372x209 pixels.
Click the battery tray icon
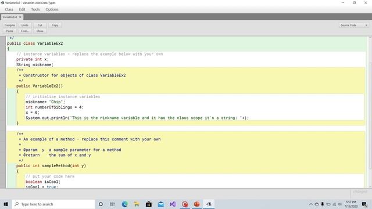[328, 204]
